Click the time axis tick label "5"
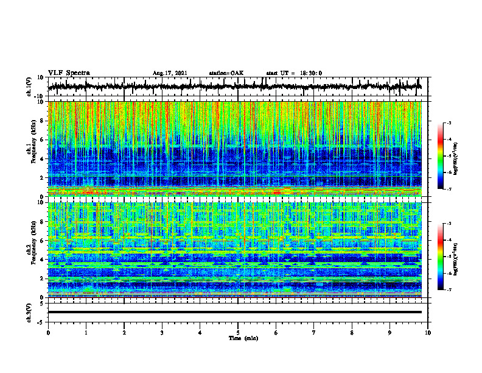Image resolution: width=482 pixels, height=373 pixels. coord(238,333)
